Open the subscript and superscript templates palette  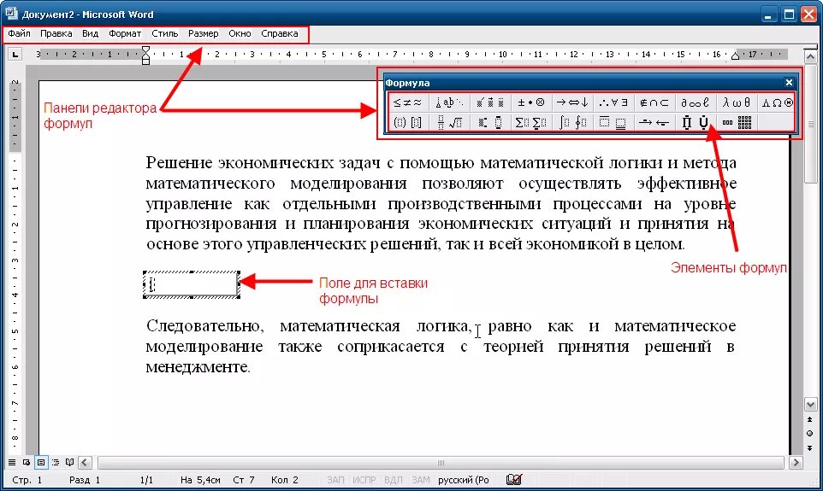(x=490, y=123)
